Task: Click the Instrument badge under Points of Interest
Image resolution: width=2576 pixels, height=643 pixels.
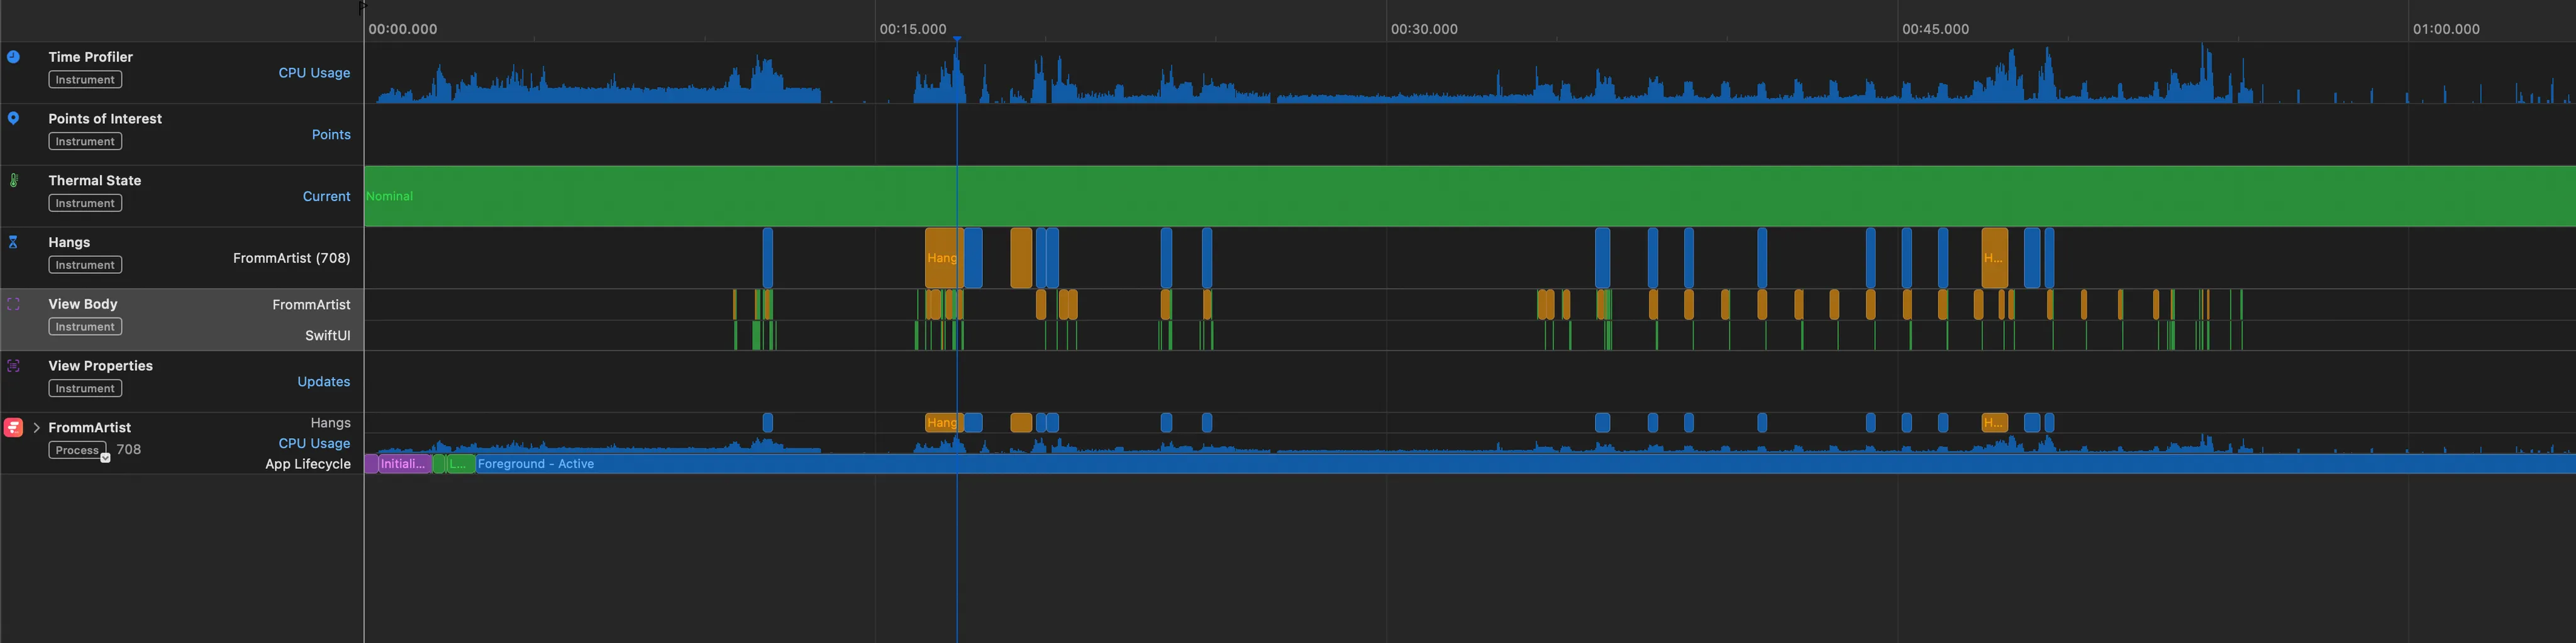Action: point(85,141)
